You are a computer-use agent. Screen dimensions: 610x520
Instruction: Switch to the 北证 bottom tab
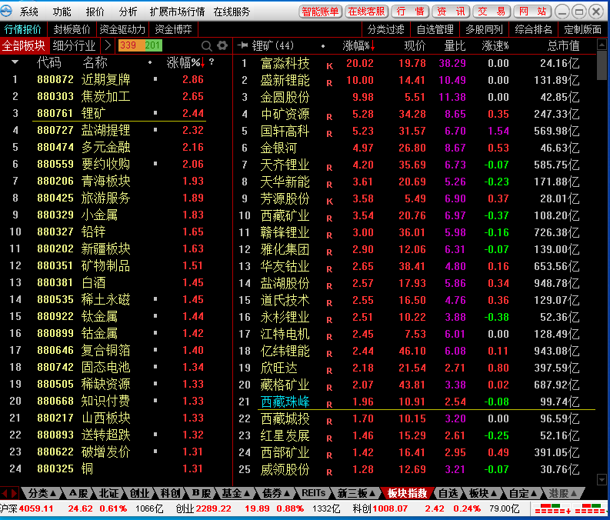click(109, 493)
